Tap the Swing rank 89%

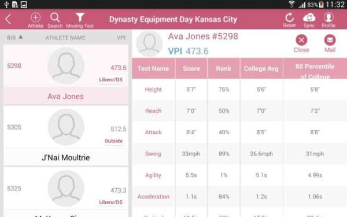[x=224, y=154]
